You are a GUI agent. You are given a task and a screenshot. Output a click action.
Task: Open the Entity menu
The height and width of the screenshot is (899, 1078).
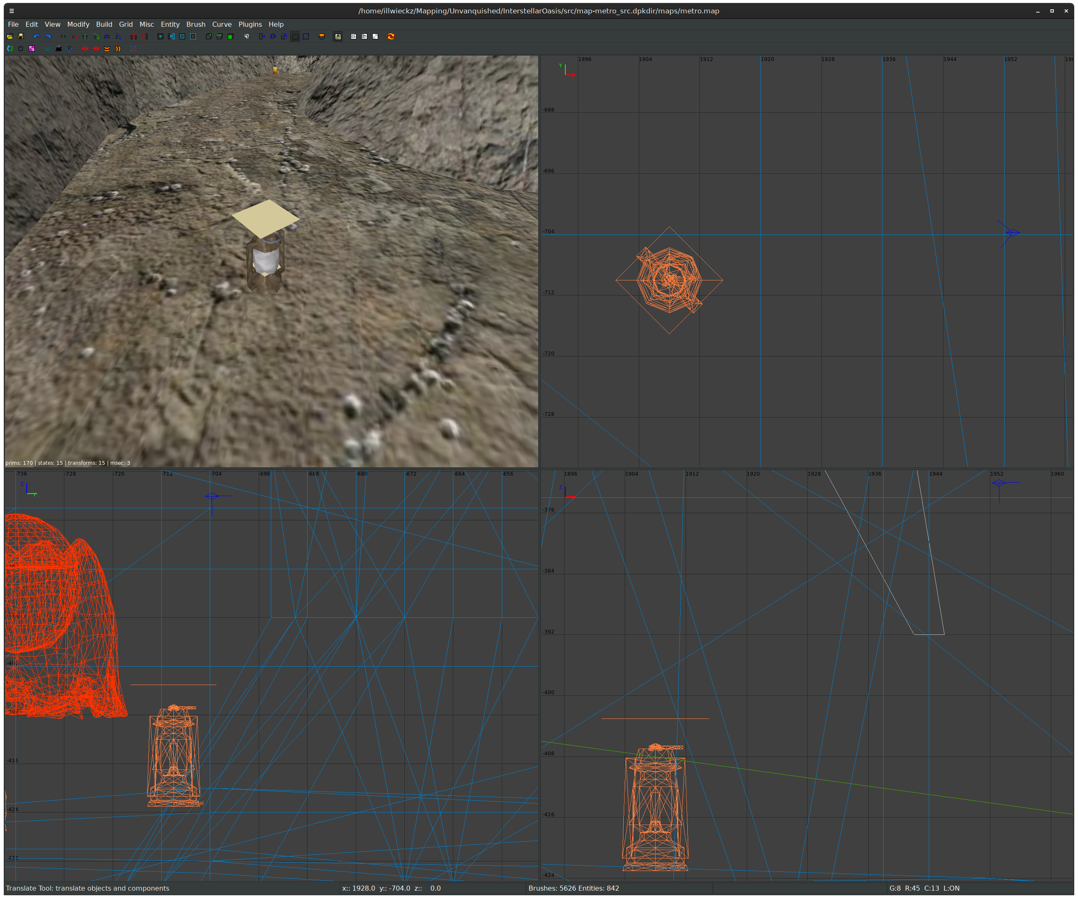pyautogui.click(x=170, y=24)
